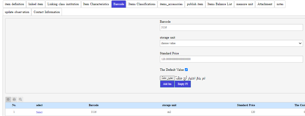Switch to the item definition tab
This screenshot has height=116, width=305.
[x=14, y=4]
